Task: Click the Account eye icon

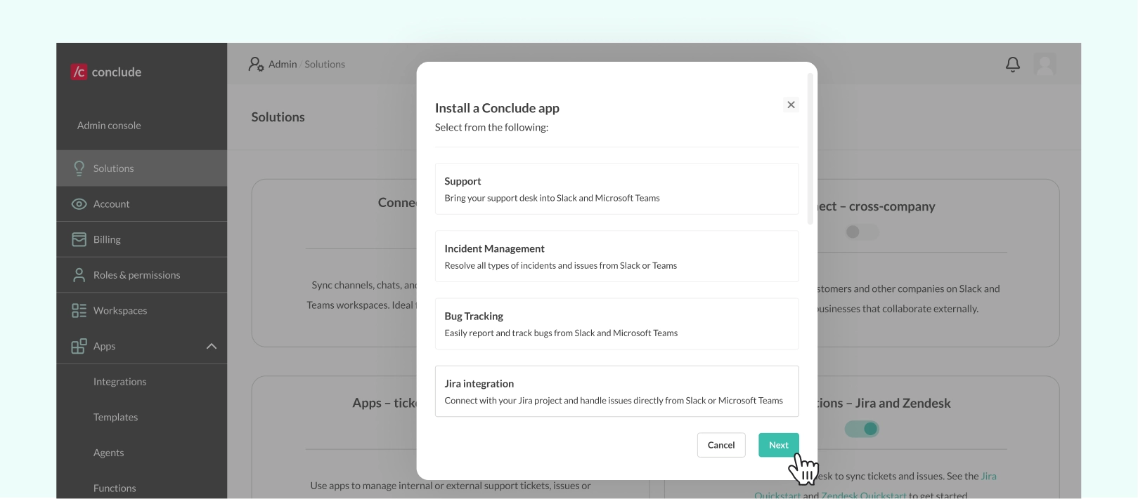Action: (79, 204)
